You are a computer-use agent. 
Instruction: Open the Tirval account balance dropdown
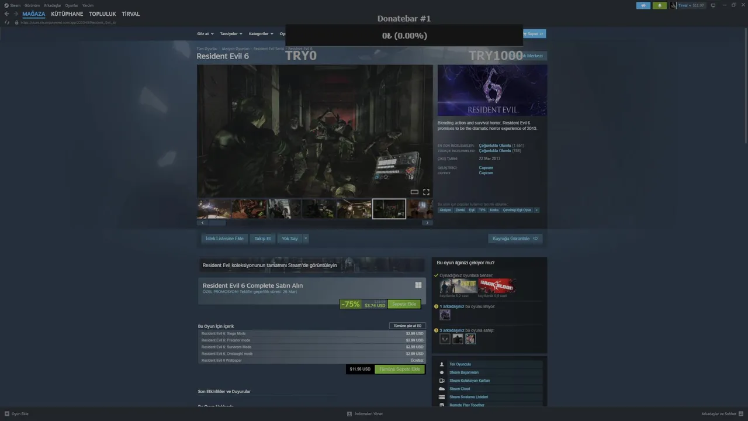pos(691,5)
